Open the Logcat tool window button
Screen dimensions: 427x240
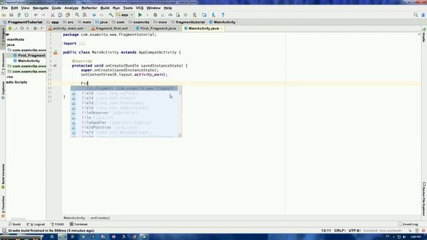35,224
